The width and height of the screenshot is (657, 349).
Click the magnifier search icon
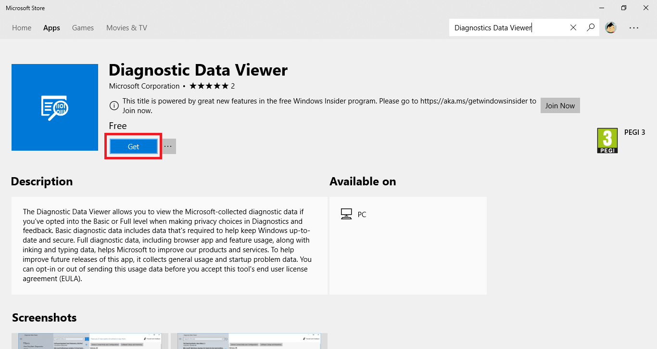(x=591, y=27)
